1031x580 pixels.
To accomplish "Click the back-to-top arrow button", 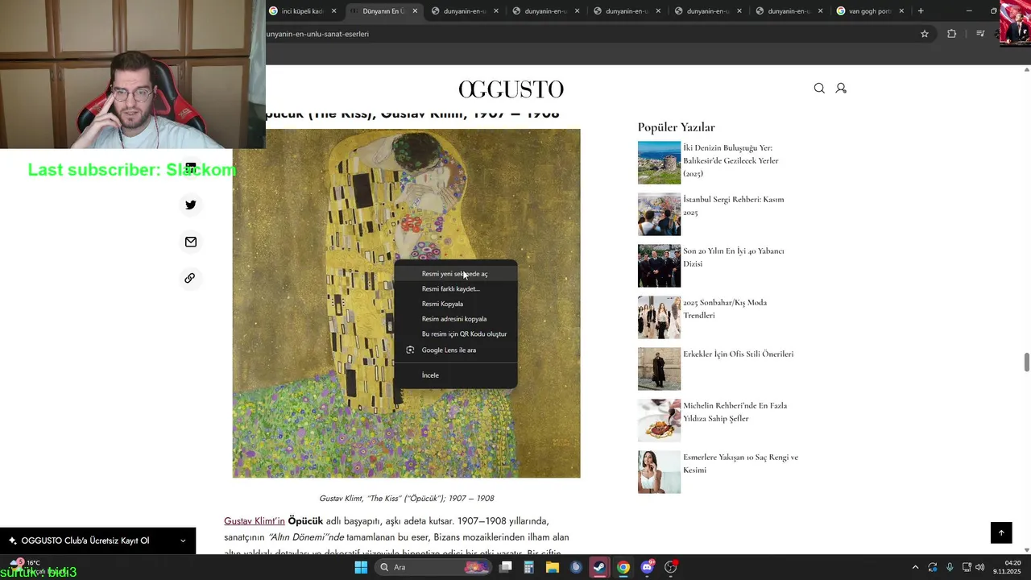I will click(x=1001, y=532).
